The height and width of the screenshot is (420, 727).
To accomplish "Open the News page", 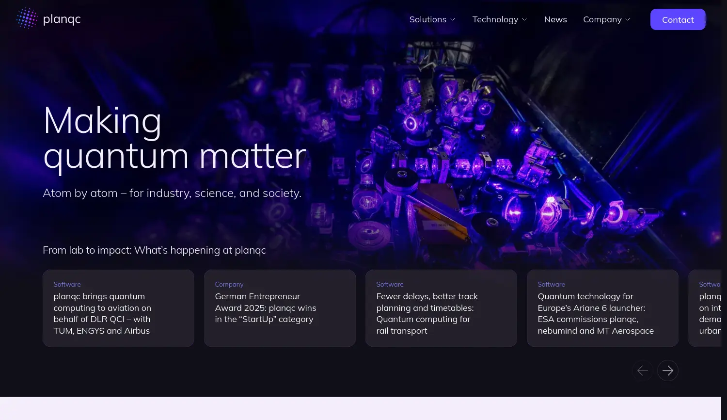I will click(555, 19).
